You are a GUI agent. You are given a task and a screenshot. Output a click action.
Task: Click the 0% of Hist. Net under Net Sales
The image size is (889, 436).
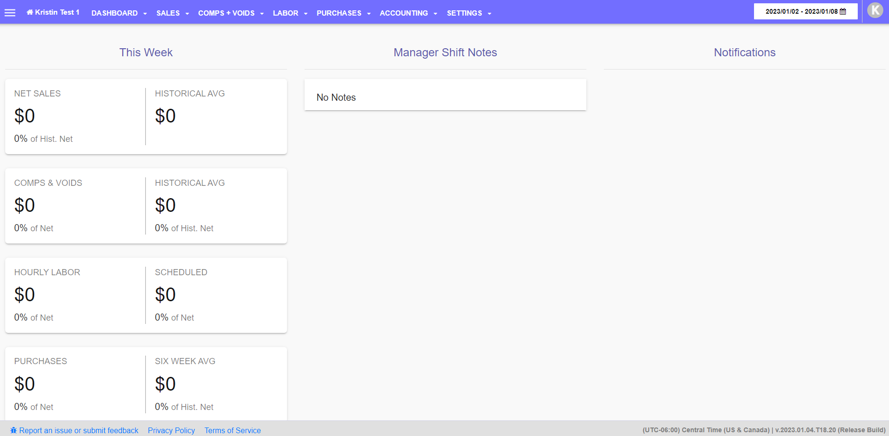(x=44, y=139)
